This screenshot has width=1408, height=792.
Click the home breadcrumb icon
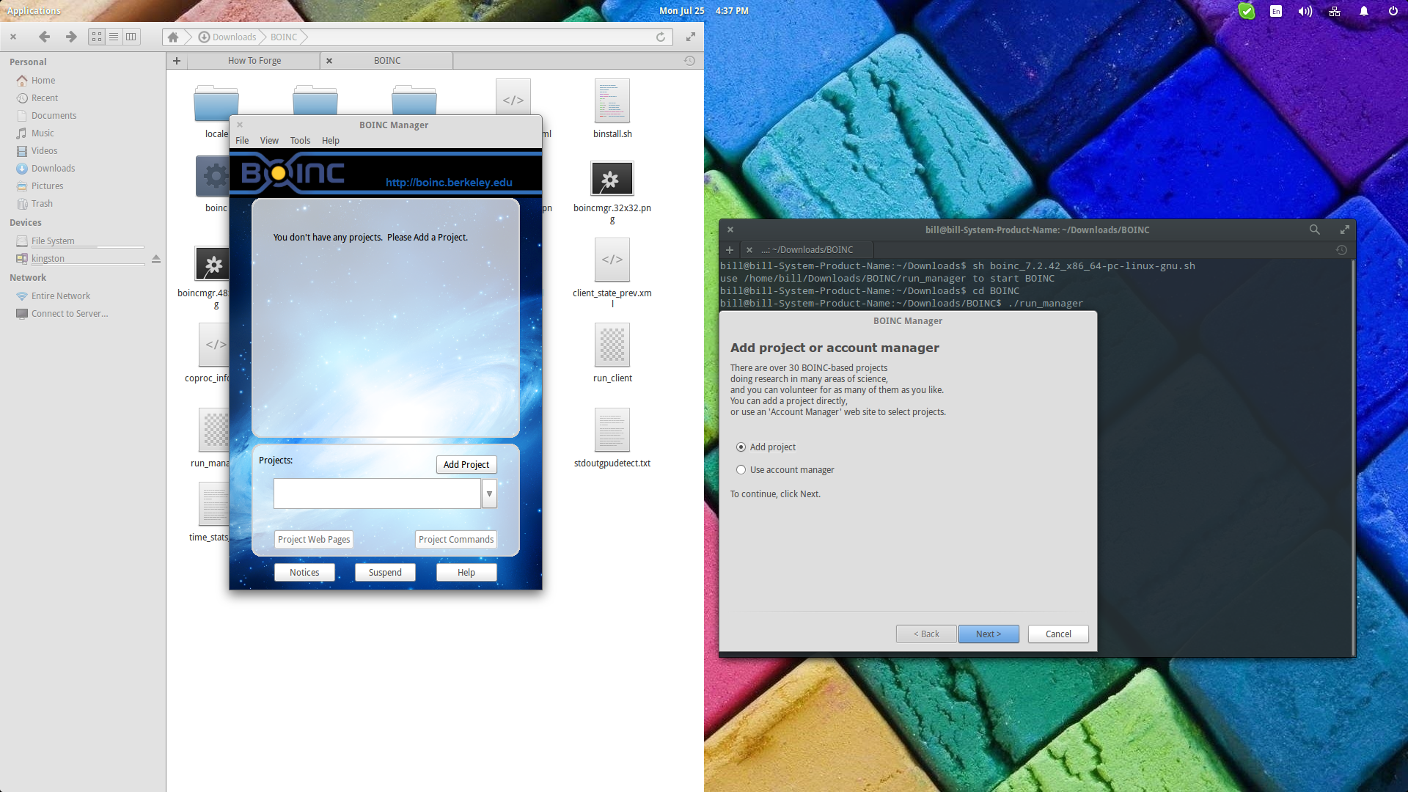tap(173, 37)
